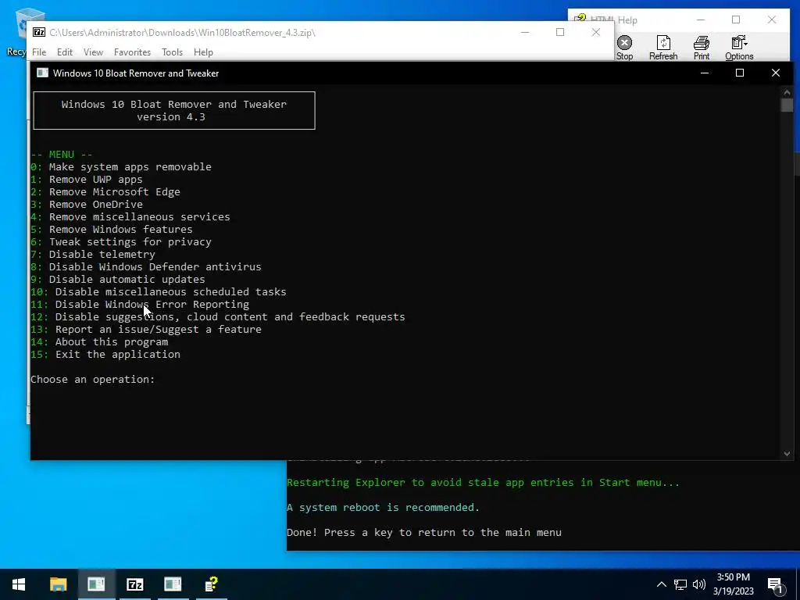800x600 pixels.
Task: Switch to HTML Help taskbar icon
Action: pyautogui.click(x=211, y=584)
